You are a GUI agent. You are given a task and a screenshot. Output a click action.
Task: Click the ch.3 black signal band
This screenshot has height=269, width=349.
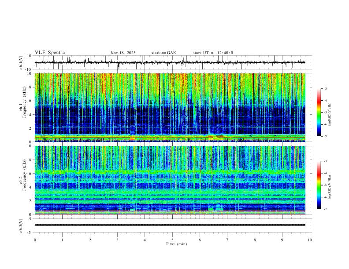click(170, 225)
